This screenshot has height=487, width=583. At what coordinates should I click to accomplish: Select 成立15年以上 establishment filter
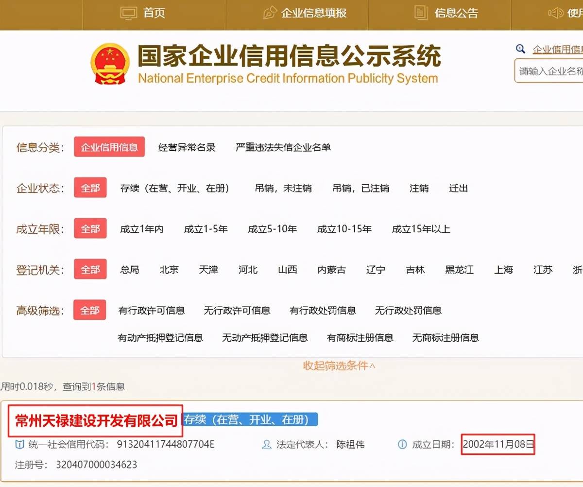421,229
